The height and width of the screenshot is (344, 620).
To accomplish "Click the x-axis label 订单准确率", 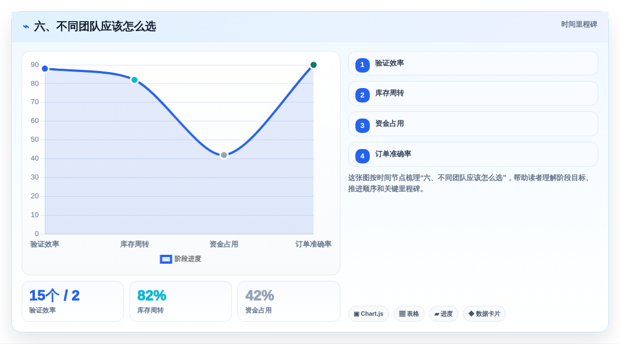I will pos(313,244).
